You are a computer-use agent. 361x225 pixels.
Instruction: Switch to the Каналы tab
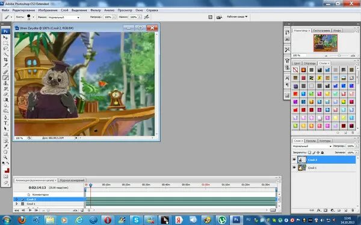point(311,140)
